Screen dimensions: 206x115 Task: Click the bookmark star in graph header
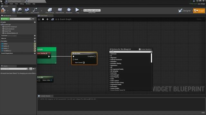[39, 19]
